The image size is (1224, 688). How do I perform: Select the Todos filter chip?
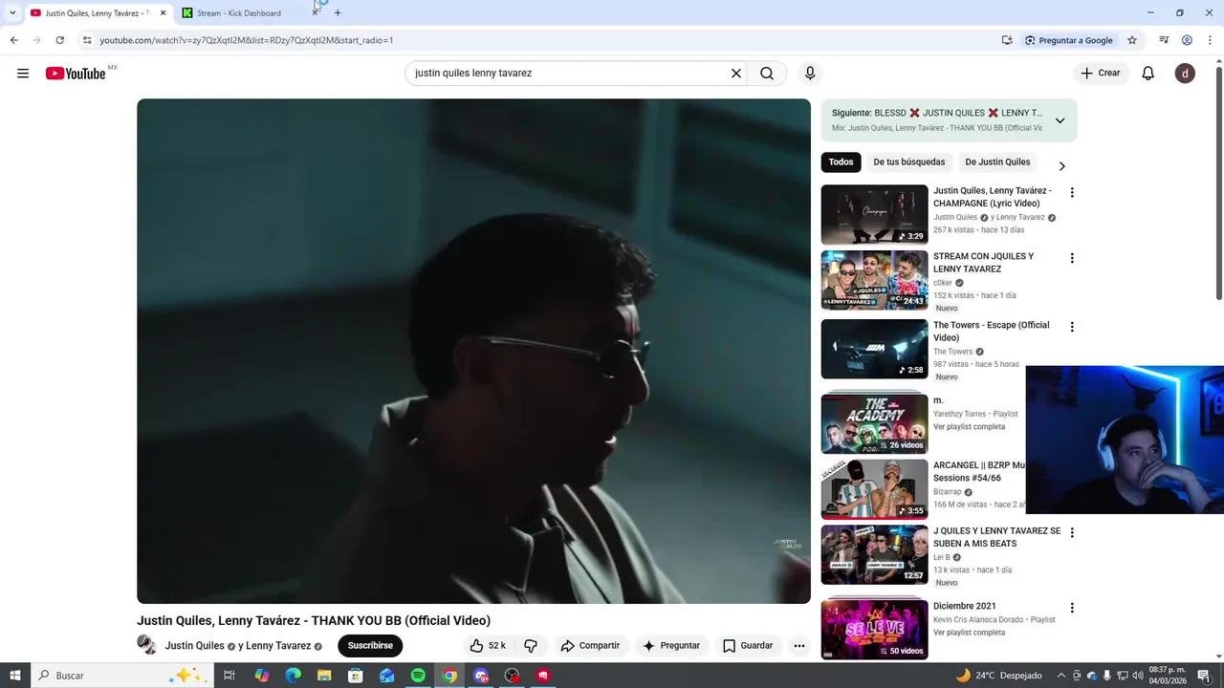click(x=841, y=162)
